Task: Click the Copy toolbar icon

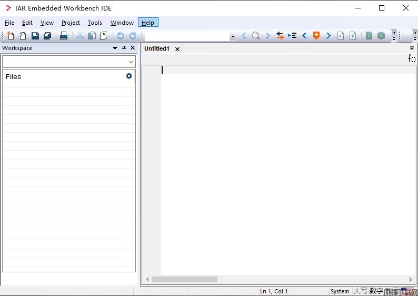Action: [x=92, y=35]
